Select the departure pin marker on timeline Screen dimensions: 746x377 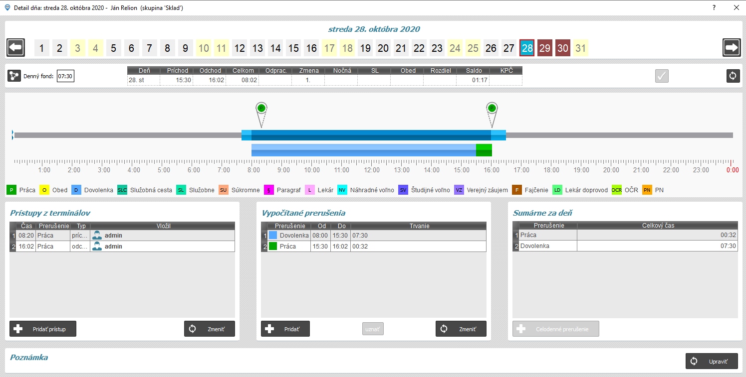[492, 114]
